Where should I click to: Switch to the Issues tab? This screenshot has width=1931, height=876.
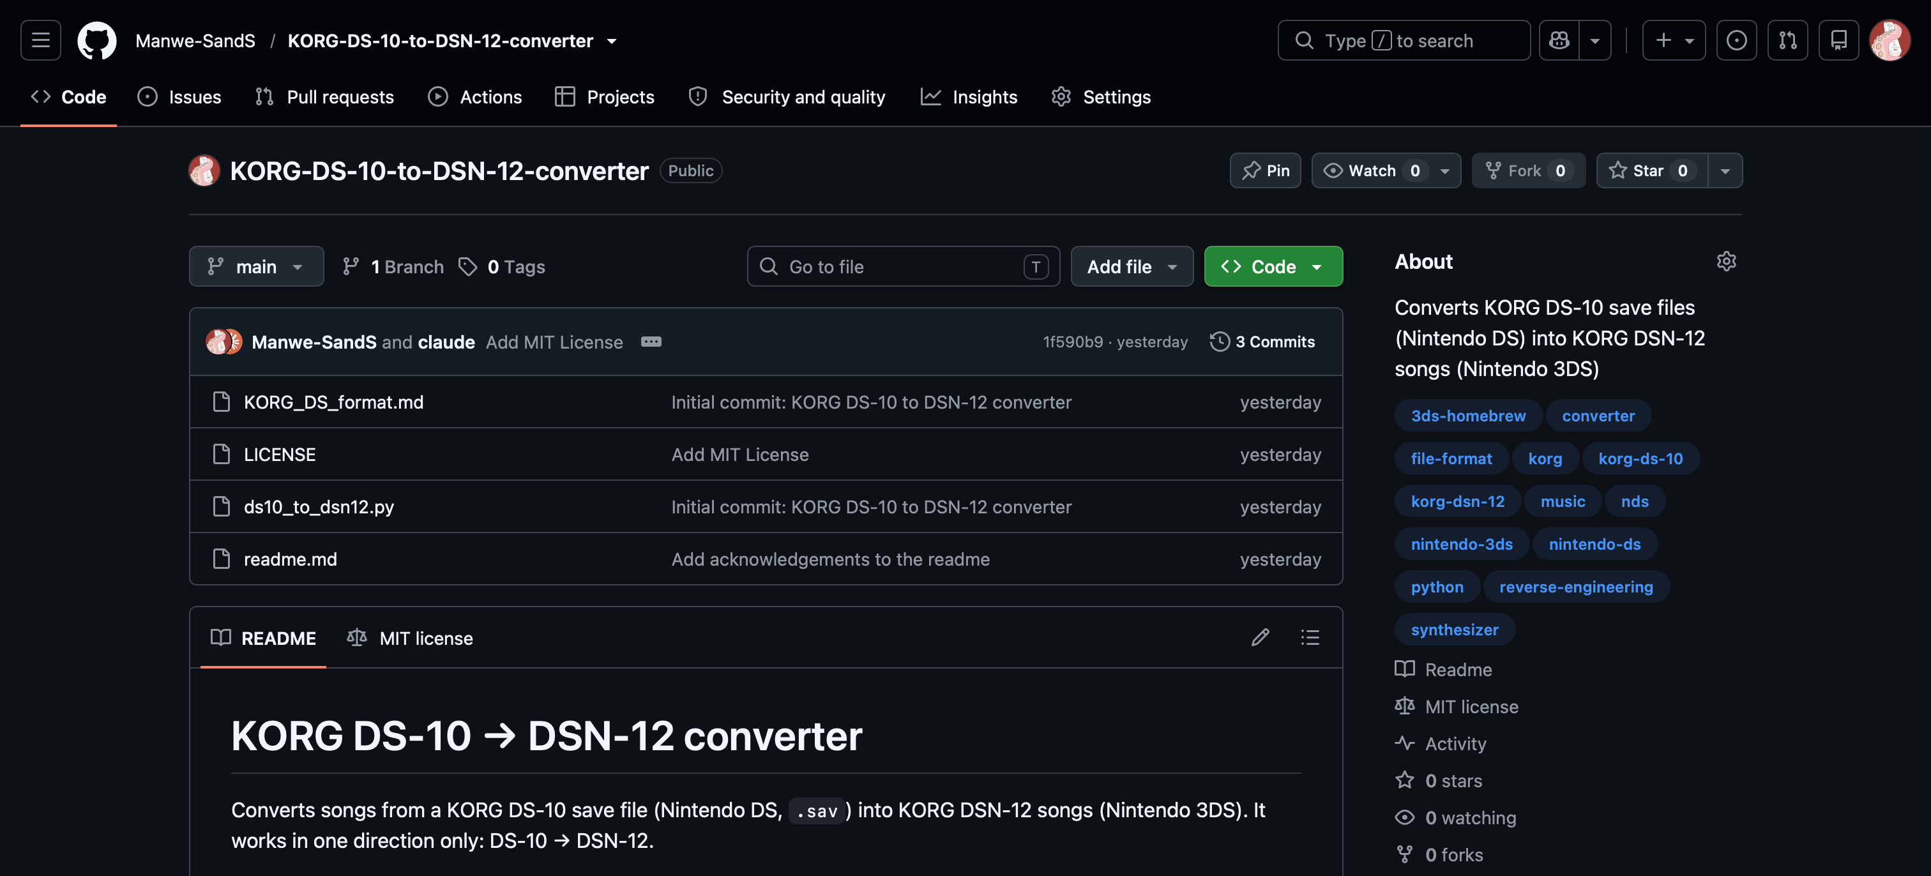[179, 96]
